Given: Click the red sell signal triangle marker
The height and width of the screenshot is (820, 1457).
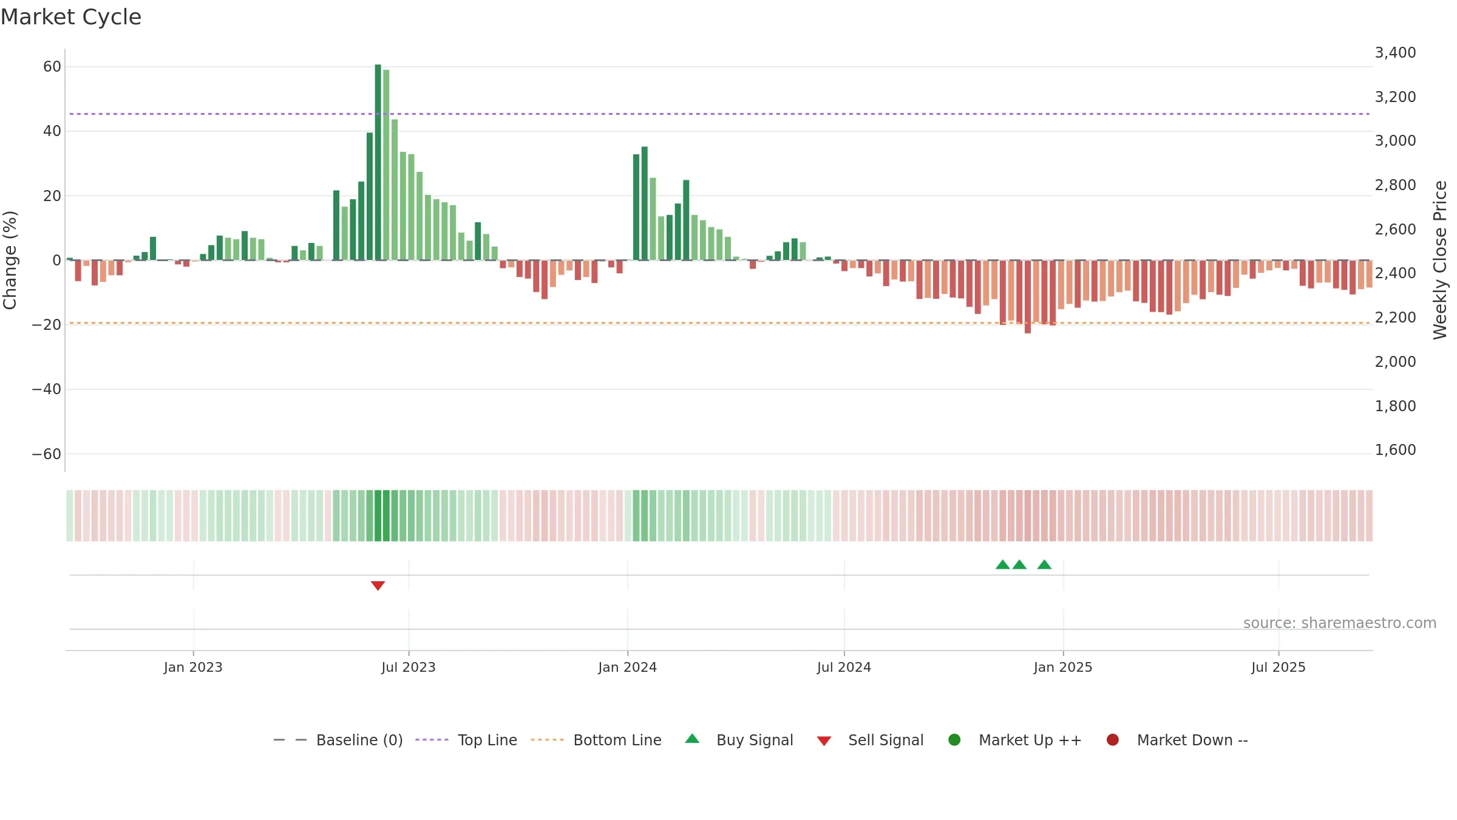Looking at the screenshot, I should (378, 586).
